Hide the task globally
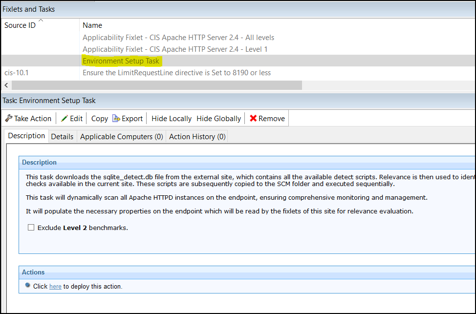The image size is (476, 314). (218, 118)
